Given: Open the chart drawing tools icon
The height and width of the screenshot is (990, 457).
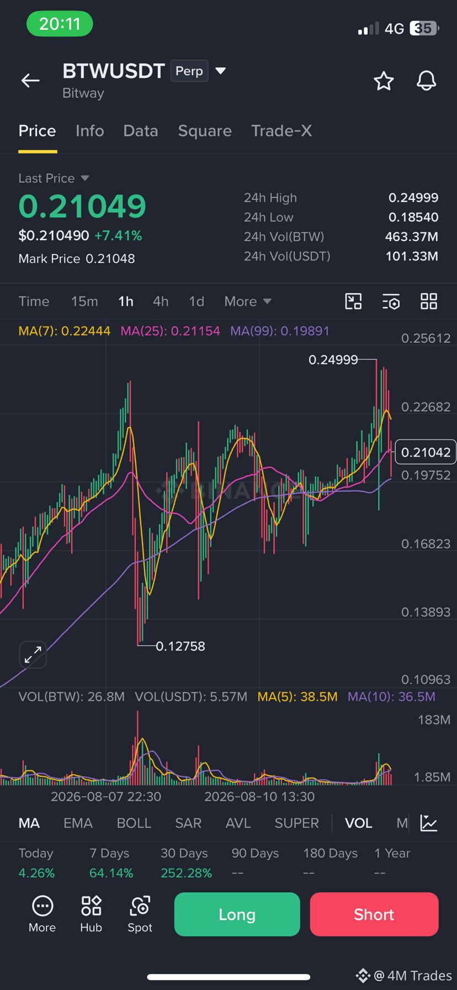Looking at the screenshot, I should pyautogui.click(x=353, y=301).
